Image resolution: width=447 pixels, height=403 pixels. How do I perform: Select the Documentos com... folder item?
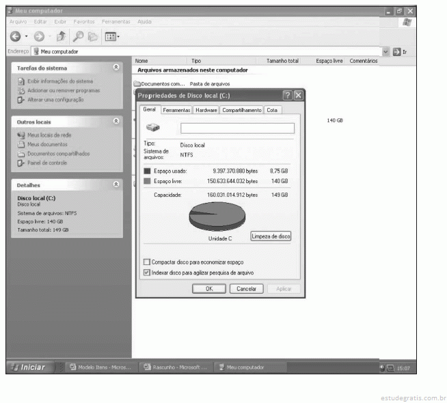point(160,84)
